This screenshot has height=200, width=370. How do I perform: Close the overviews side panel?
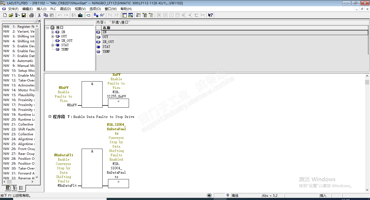(39, 21)
